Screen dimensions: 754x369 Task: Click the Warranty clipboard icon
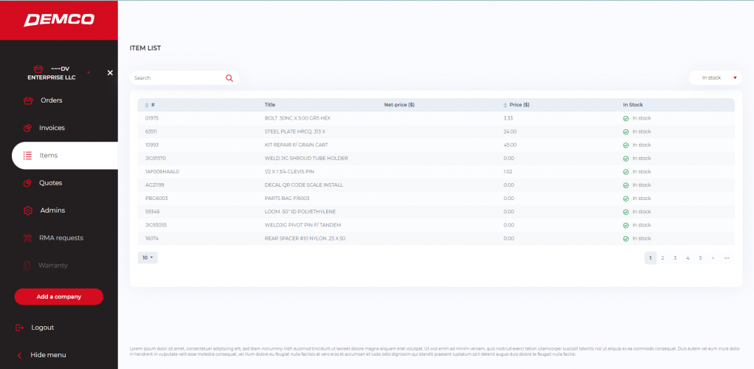point(27,266)
